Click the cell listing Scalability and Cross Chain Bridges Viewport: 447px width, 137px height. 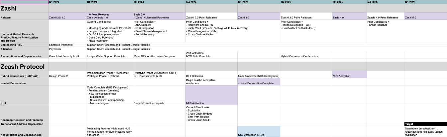tap(211, 114)
